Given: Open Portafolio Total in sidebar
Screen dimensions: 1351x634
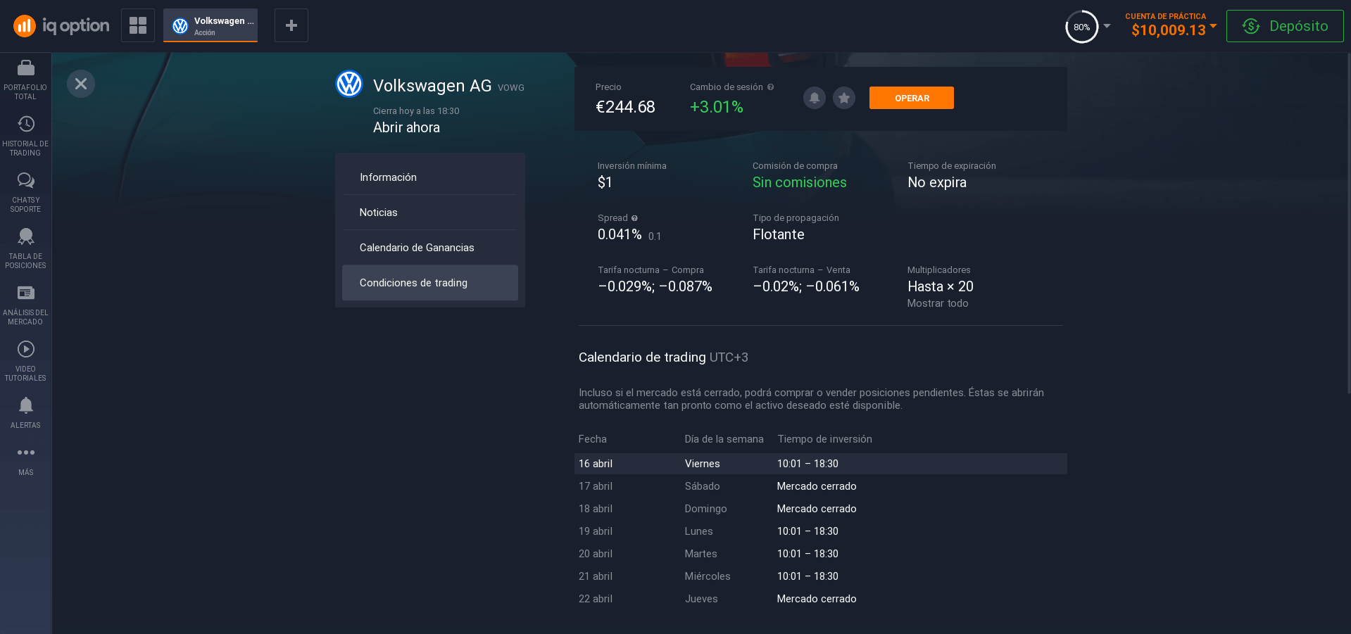Looking at the screenshot, I should pos(25,80).
